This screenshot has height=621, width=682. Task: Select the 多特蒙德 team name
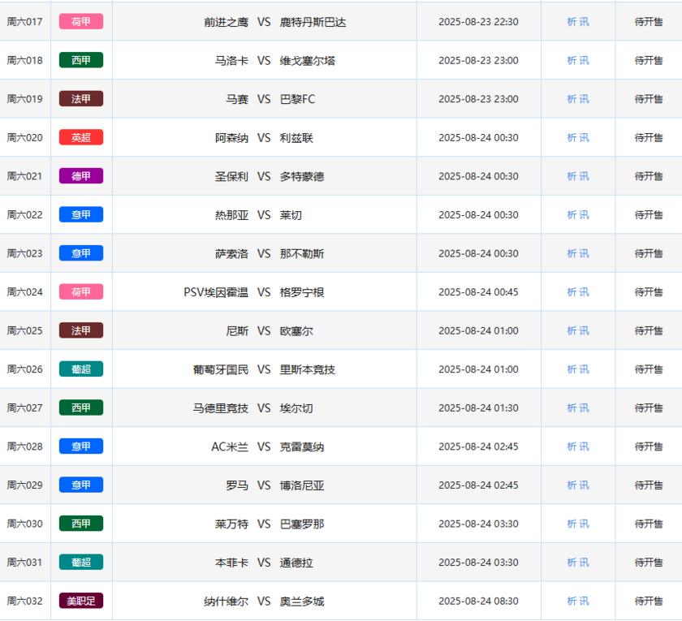coord(302,176)
